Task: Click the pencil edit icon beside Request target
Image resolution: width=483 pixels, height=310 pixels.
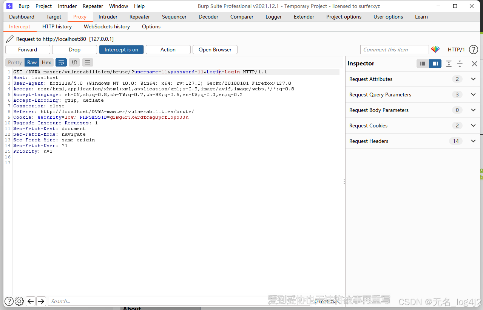Action: (10, 39)
